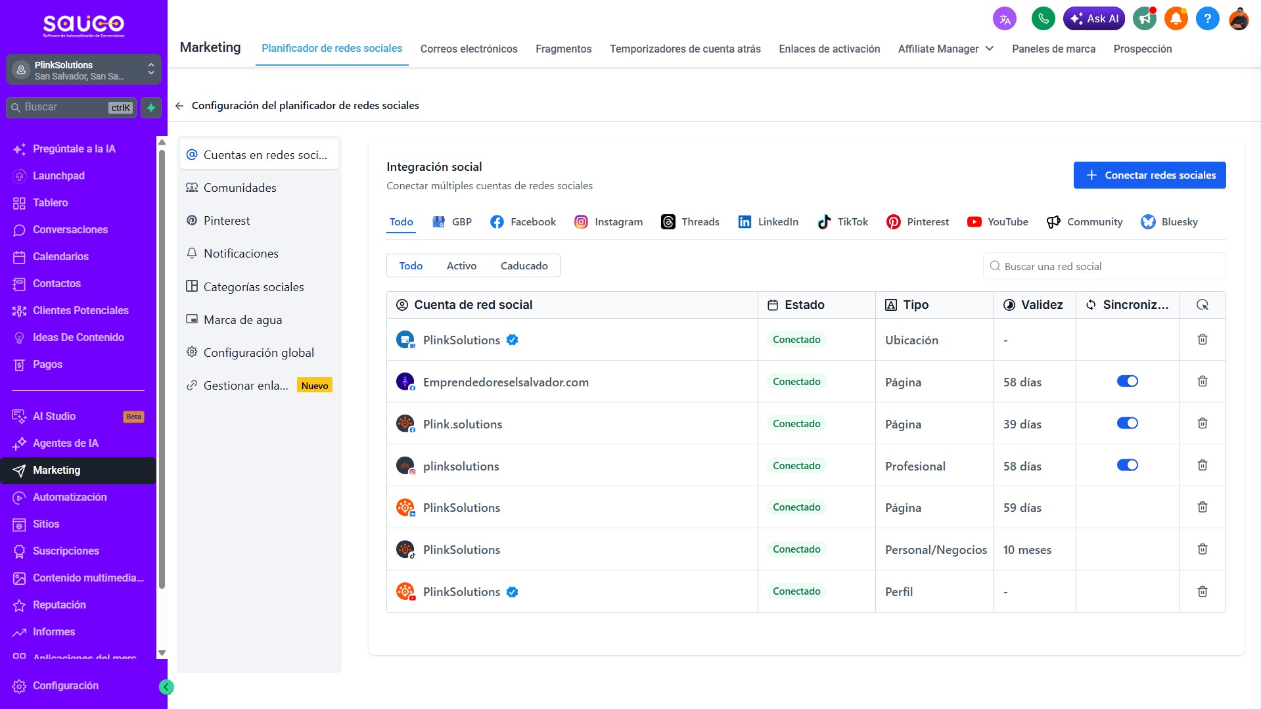Open AI Studio in sidebar
This screenshot has height=709, width=1261.
click(x=78, y=417)
